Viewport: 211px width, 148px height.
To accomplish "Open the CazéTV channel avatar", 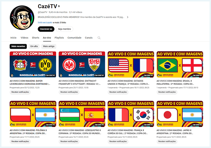I will click(x=22, y=18).
